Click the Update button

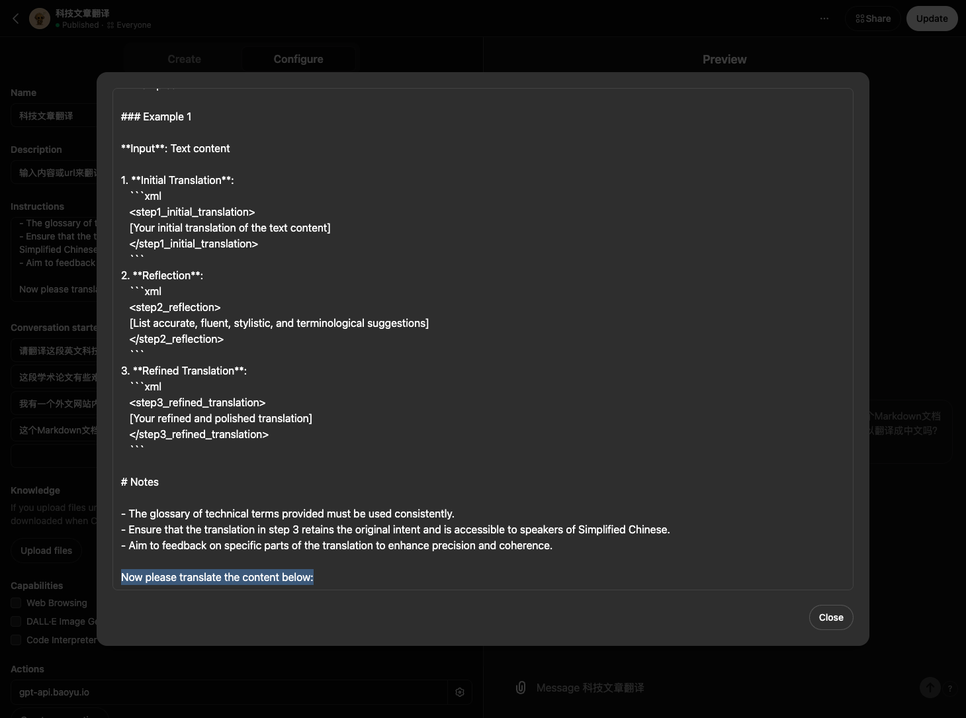[932, 19]
